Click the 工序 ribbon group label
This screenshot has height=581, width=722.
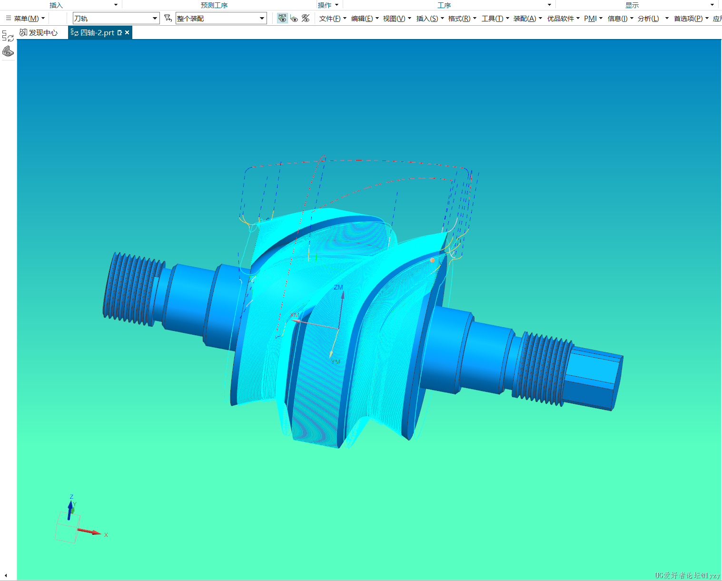pyautogui.click(x=444, y=5)
